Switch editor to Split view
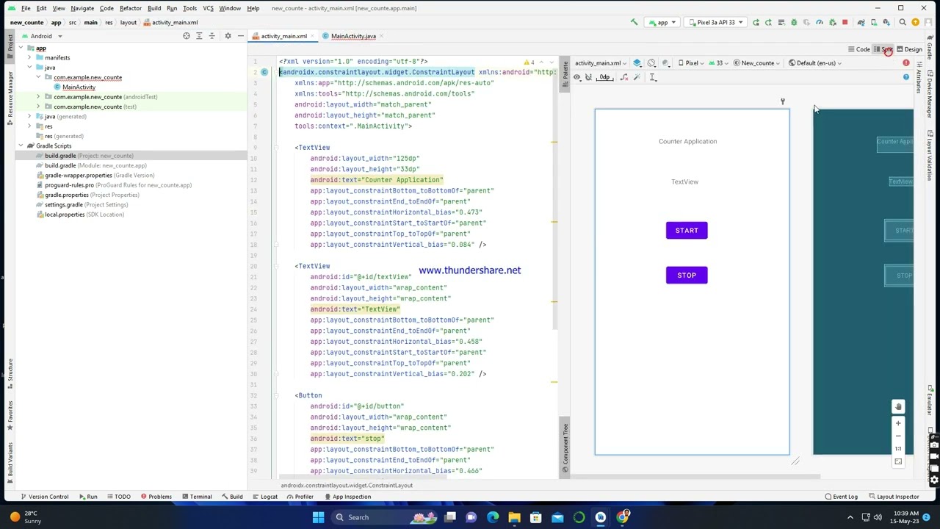The height and width of the screenshot is (529, 940). 883,49
